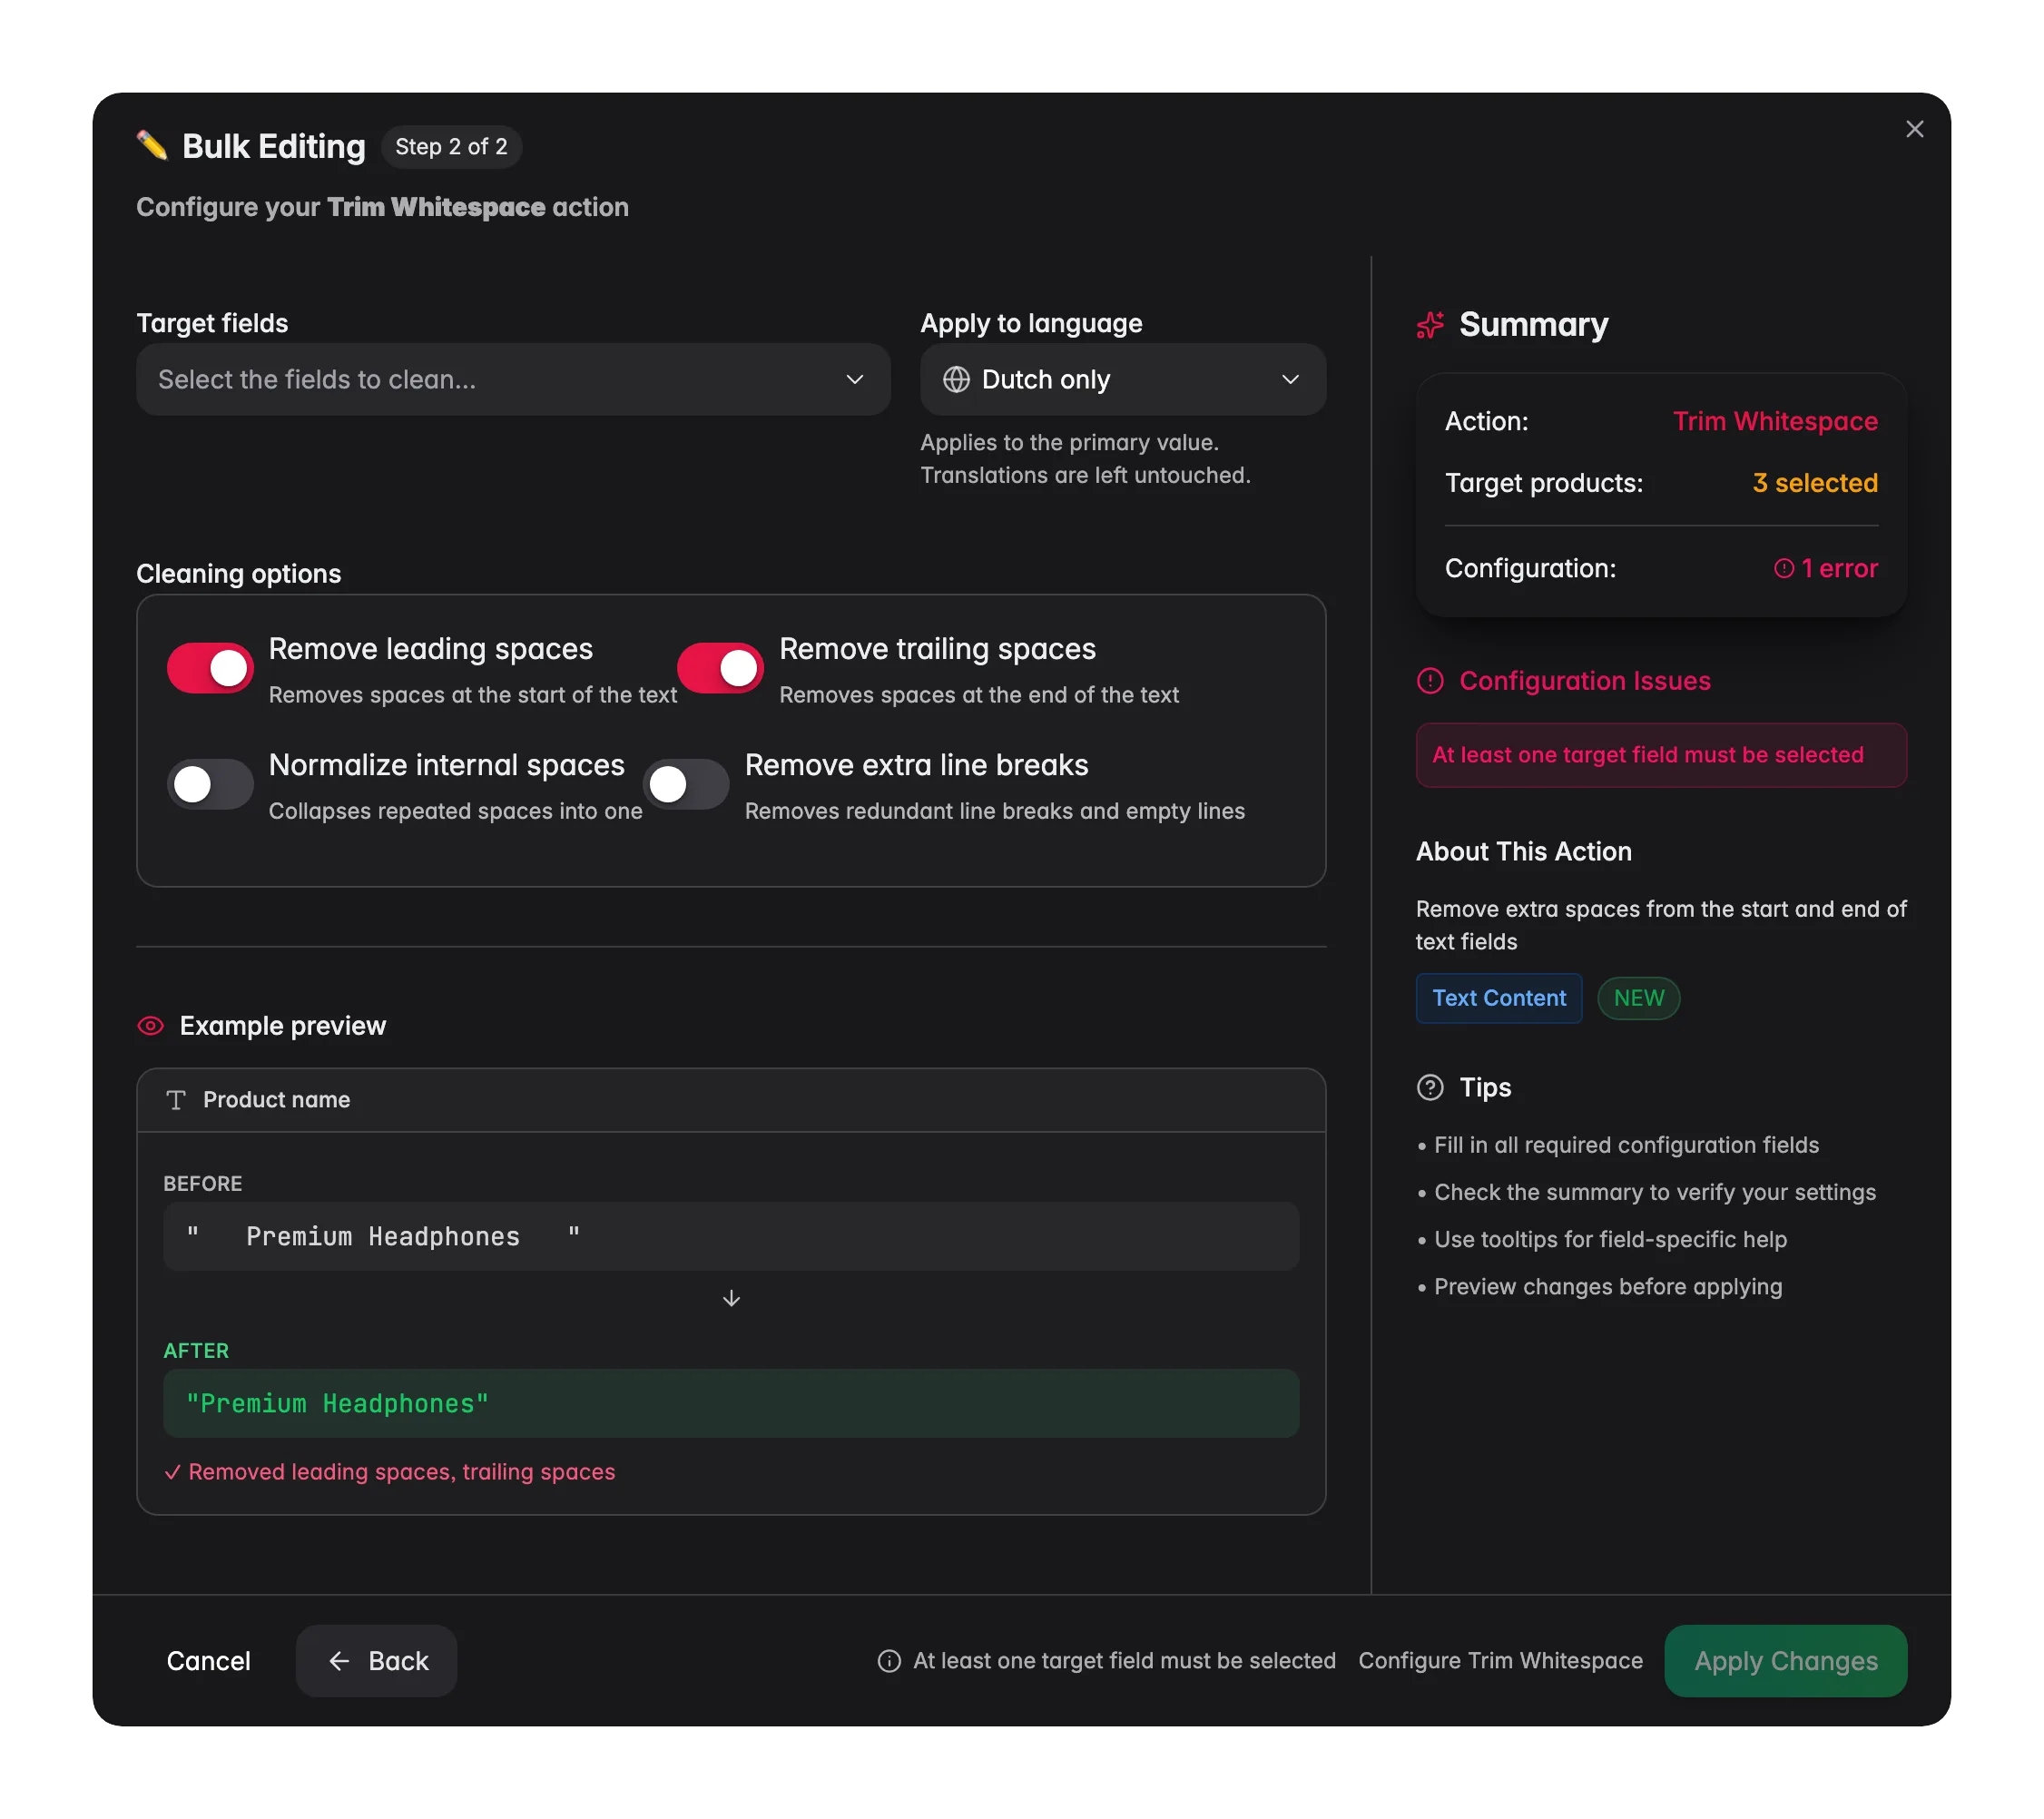Click the eye icon beside Example preview
The image size is (2044, 1819).
click(x=150, y=1026)
